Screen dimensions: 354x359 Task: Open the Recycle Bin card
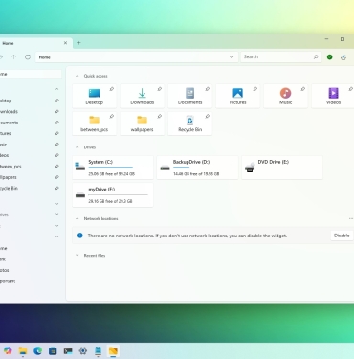tap(190, 123)
